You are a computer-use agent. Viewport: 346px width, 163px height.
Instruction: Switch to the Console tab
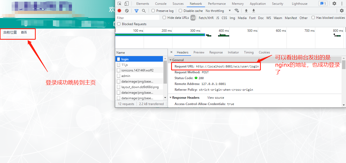pyautogui.click(x=161, y=4)
